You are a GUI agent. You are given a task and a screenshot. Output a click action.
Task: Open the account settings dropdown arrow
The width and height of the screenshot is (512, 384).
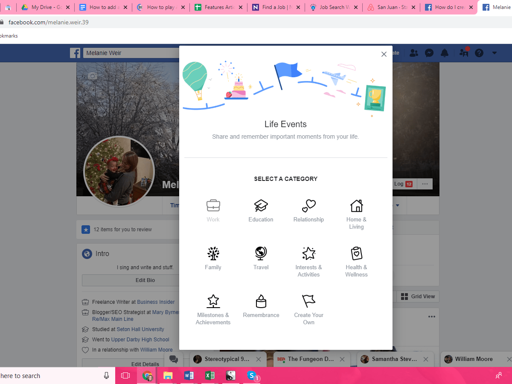tap(494, 52)
